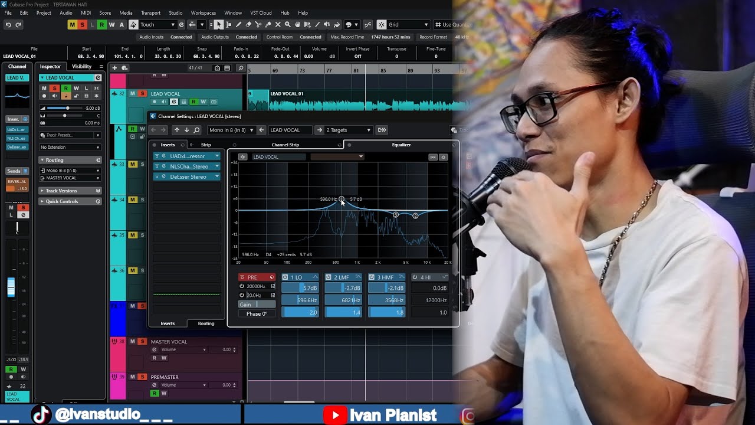The width and height of the screenshot is (755, 425).
Task: Click Use Quantize button in toolbar
Action: point(452,25)
